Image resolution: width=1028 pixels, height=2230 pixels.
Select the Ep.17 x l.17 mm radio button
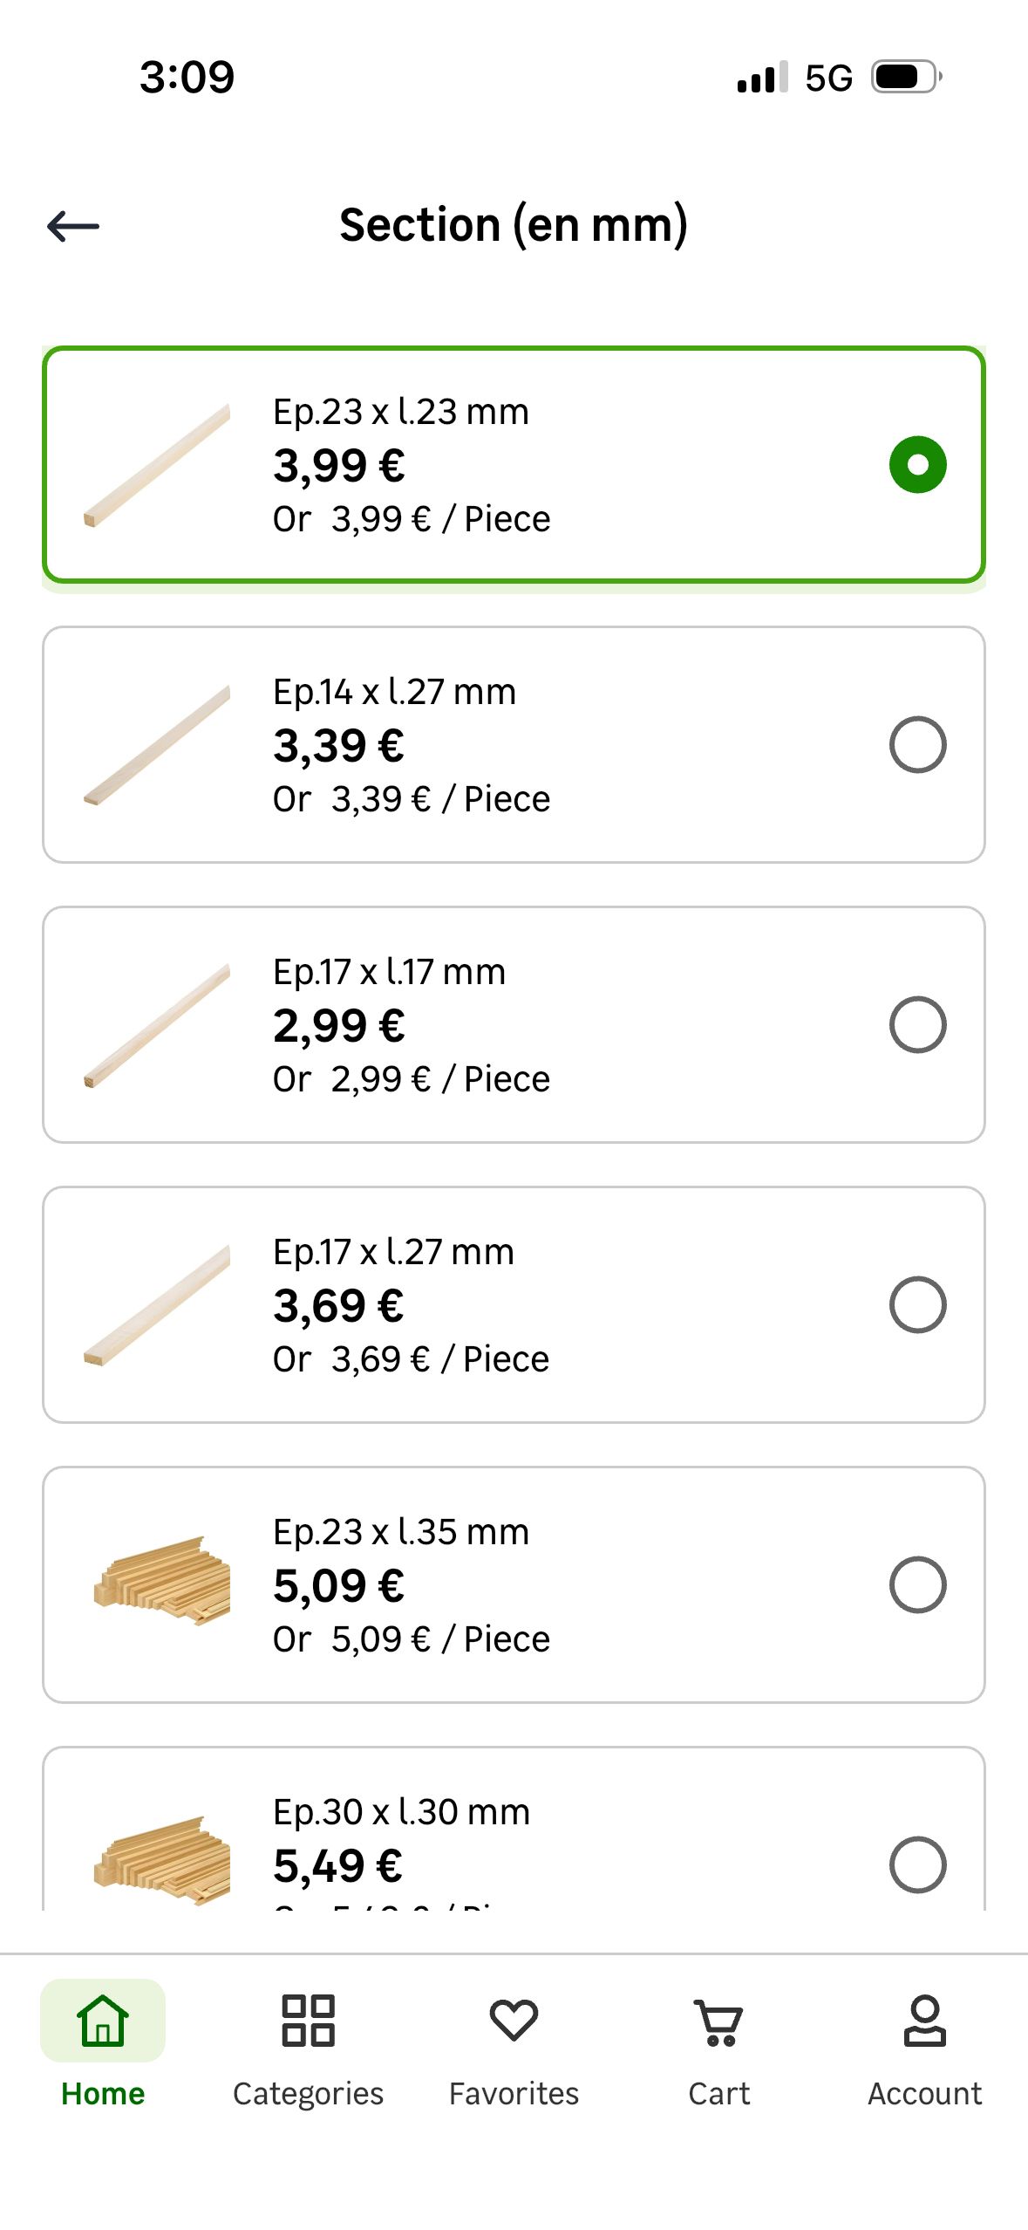coord(917,1024)
